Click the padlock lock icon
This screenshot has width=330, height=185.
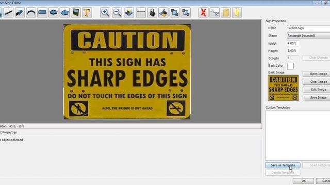tap(152, 12)
